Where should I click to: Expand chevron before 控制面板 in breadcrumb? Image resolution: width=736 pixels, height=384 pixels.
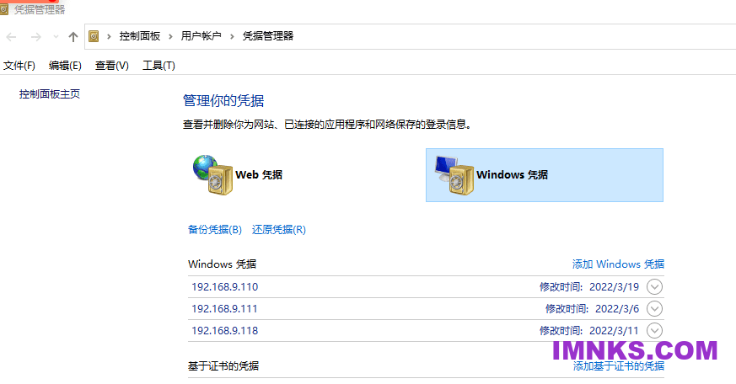(x=109, y=36)
